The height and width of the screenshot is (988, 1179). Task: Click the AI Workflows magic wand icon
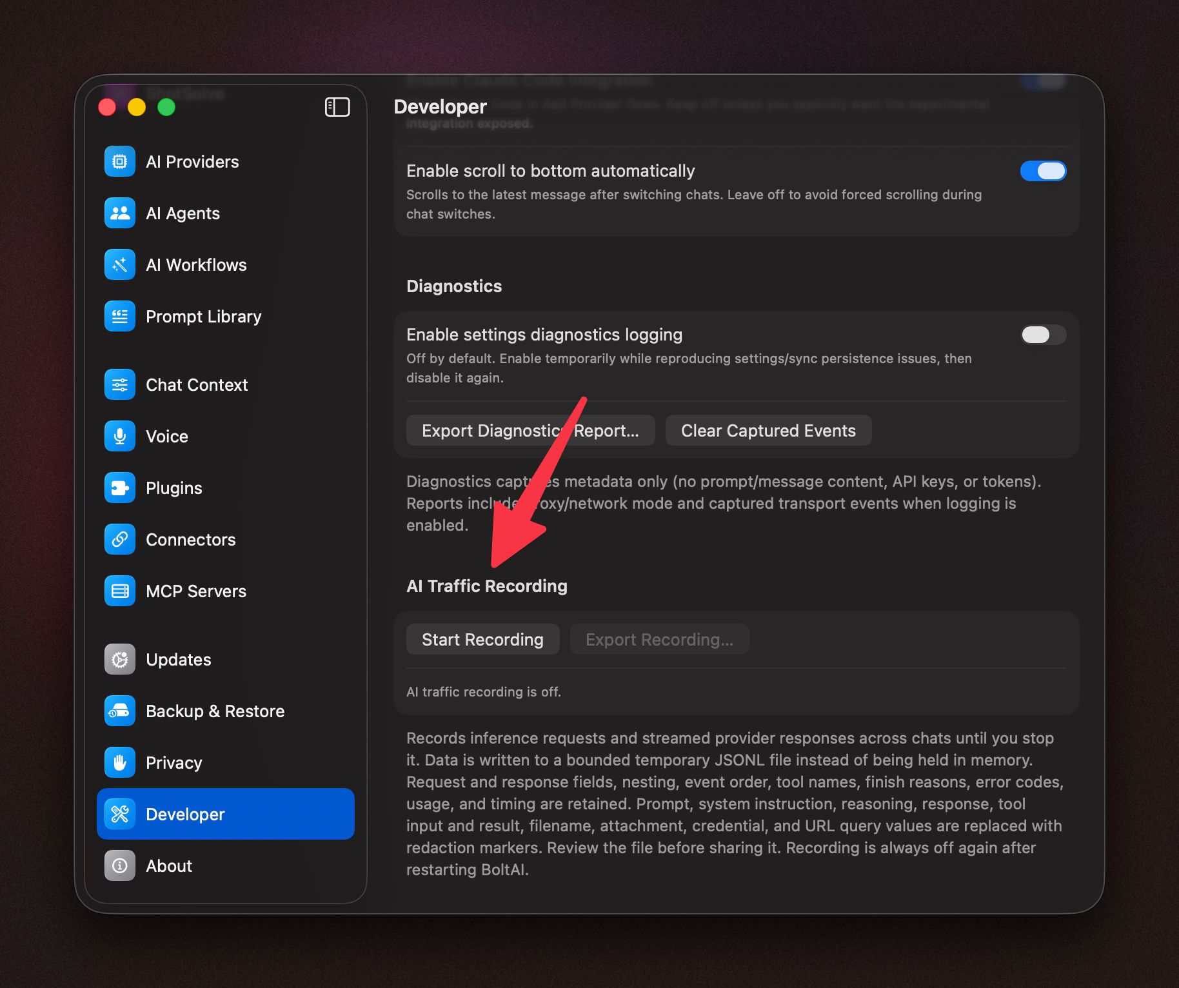120,264
